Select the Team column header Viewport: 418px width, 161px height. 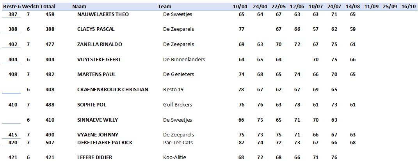click(164, 6)
